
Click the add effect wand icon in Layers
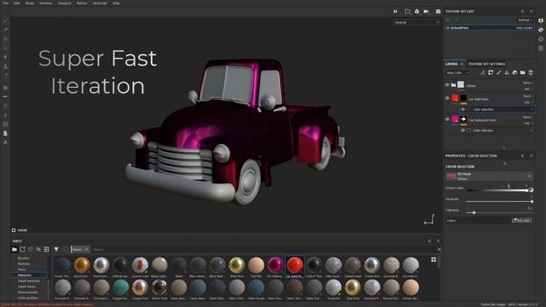point(482,72)
